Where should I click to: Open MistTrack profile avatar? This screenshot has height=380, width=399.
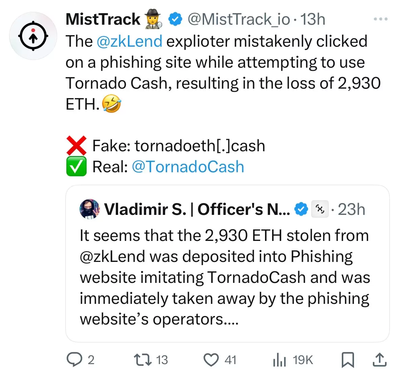click(33, 36)
